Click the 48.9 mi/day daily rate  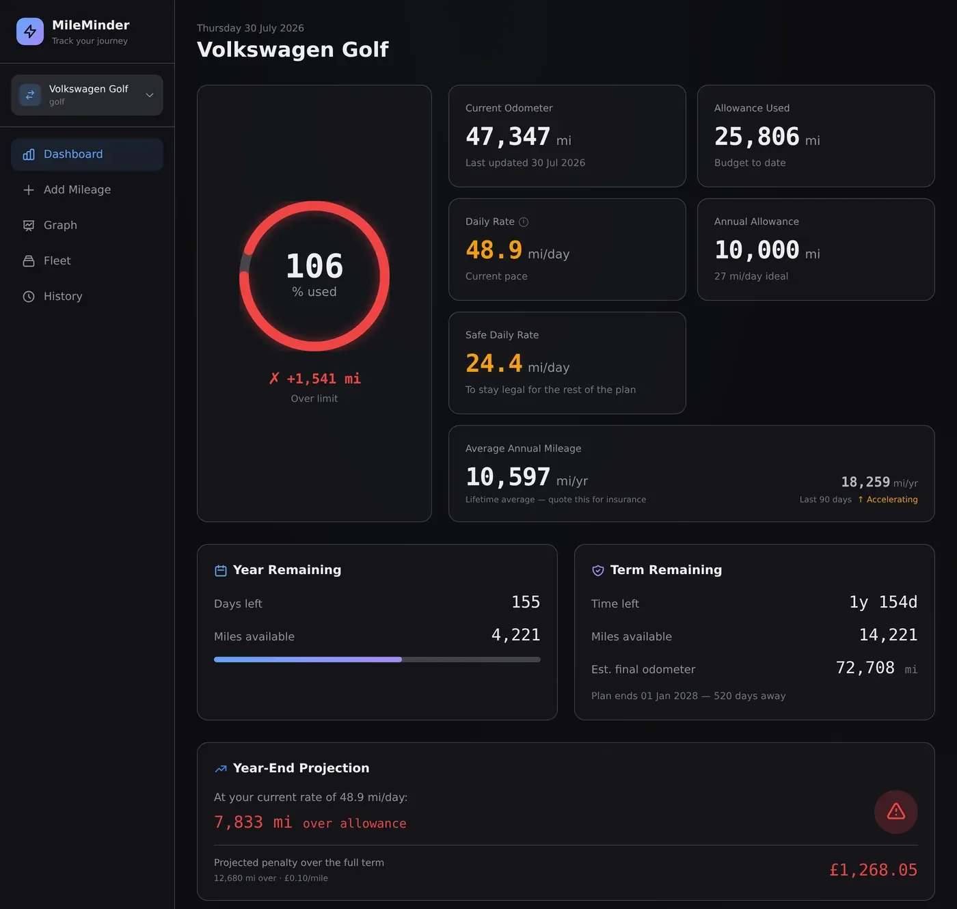tap(517, 250)
